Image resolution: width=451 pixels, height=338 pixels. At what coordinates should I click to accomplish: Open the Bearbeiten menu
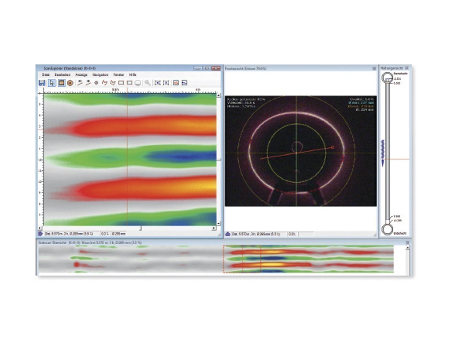click(63, 75)
